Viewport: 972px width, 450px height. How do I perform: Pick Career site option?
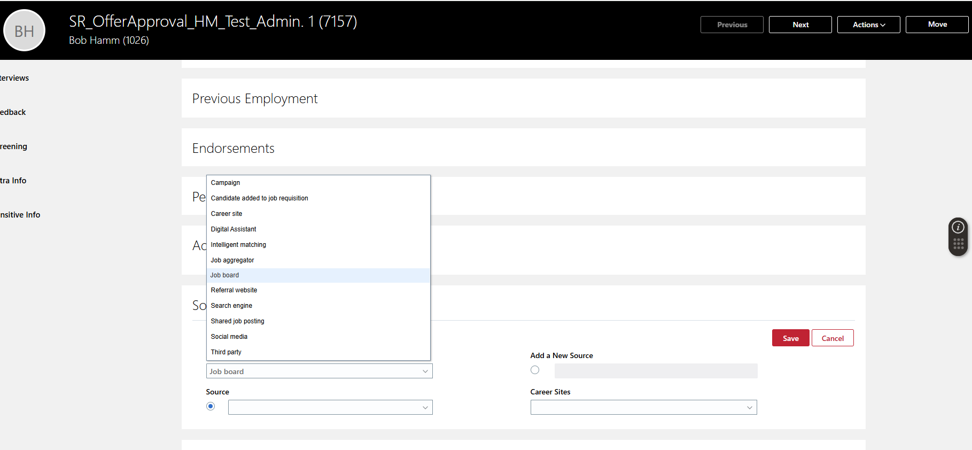pos(318,214)
